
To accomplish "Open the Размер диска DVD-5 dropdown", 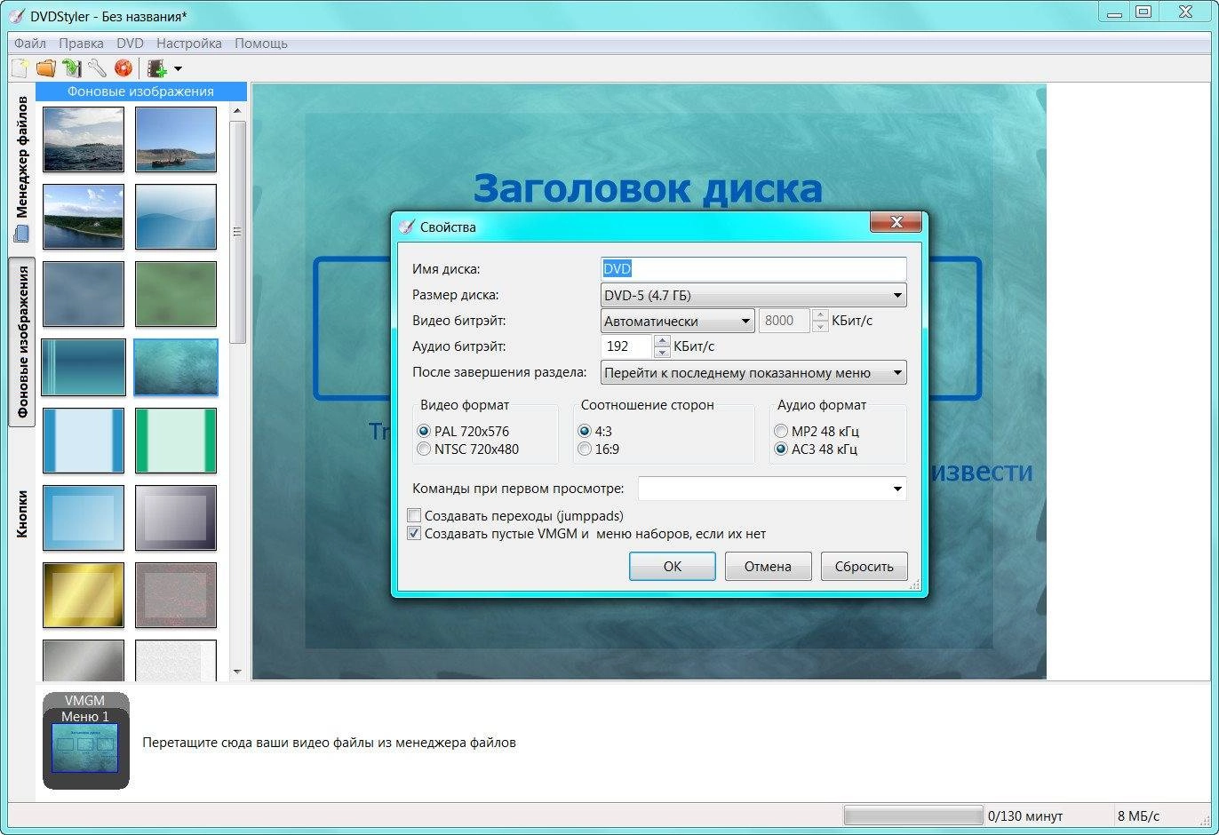I will coord(753,295).
